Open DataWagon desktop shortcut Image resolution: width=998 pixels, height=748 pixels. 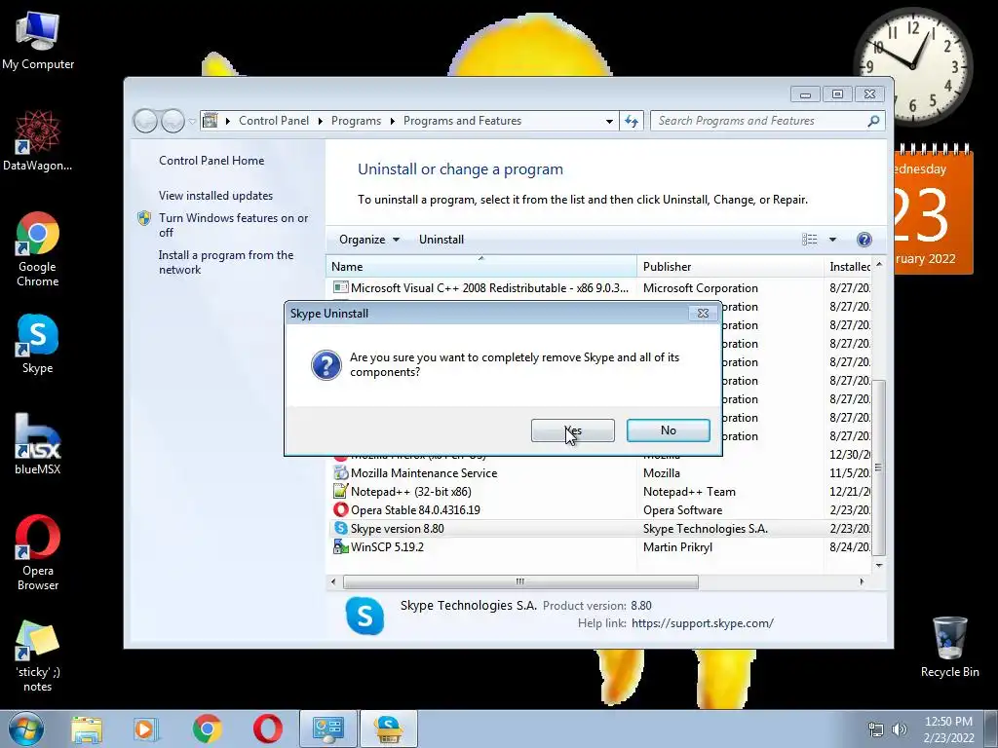38,140
